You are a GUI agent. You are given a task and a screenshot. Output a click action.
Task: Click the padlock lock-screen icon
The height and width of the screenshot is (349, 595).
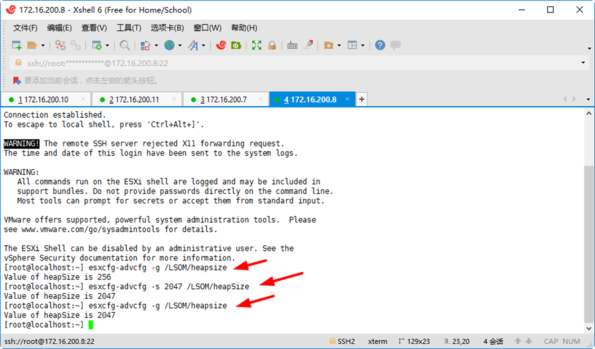coord(272,45)
